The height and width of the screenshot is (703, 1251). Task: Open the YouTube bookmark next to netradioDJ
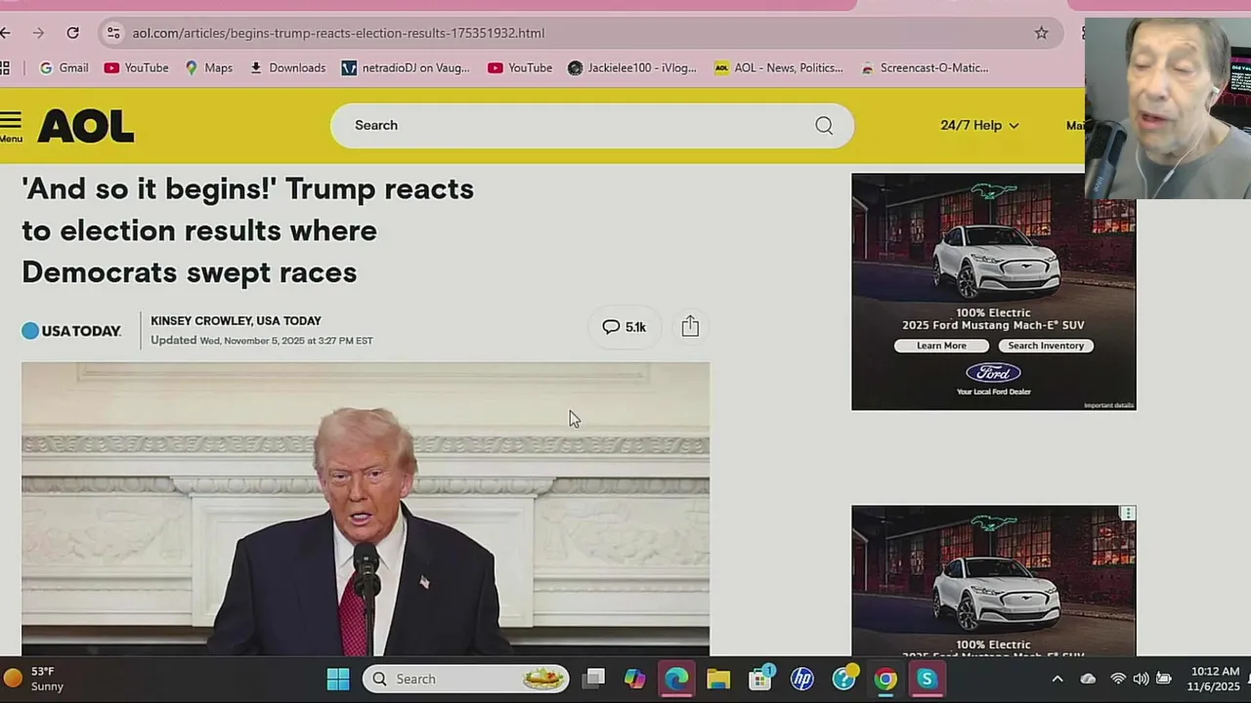click(x=520, y=68)
